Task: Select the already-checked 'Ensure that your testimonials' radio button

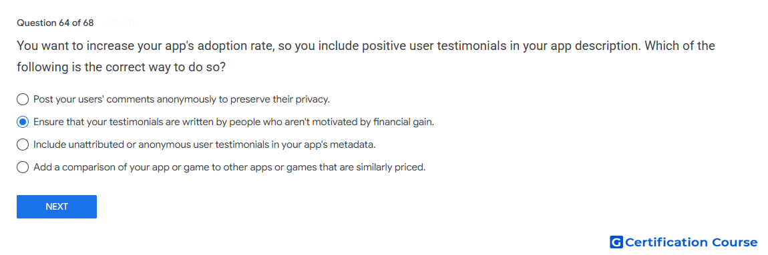Action: point(23,122)
